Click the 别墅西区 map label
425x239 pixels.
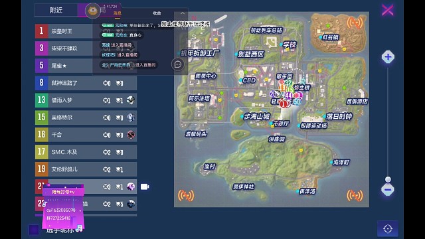tap(251, 54)
